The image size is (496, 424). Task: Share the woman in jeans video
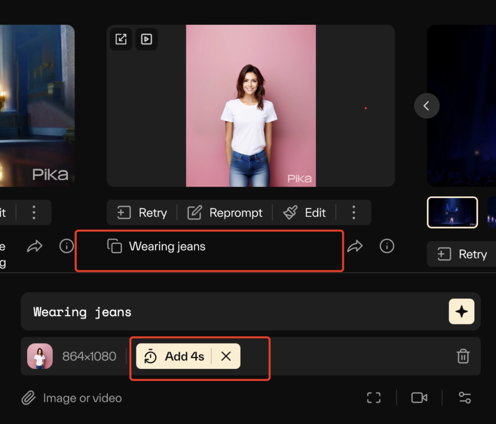pos(355,247)
